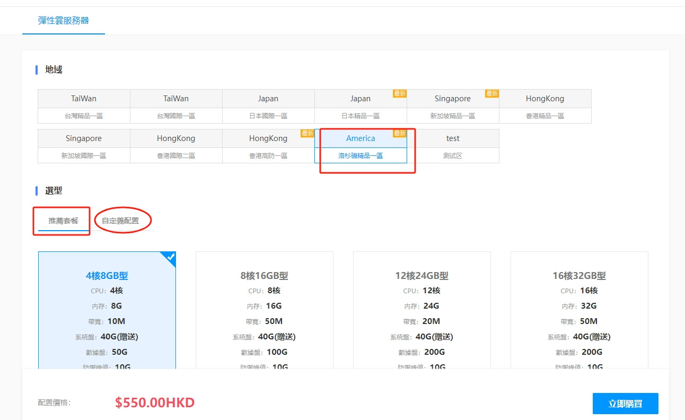Switch to the 自定義配置 tab
The image size is (685, 420).
pyautogui.click(x=120, y=221)
